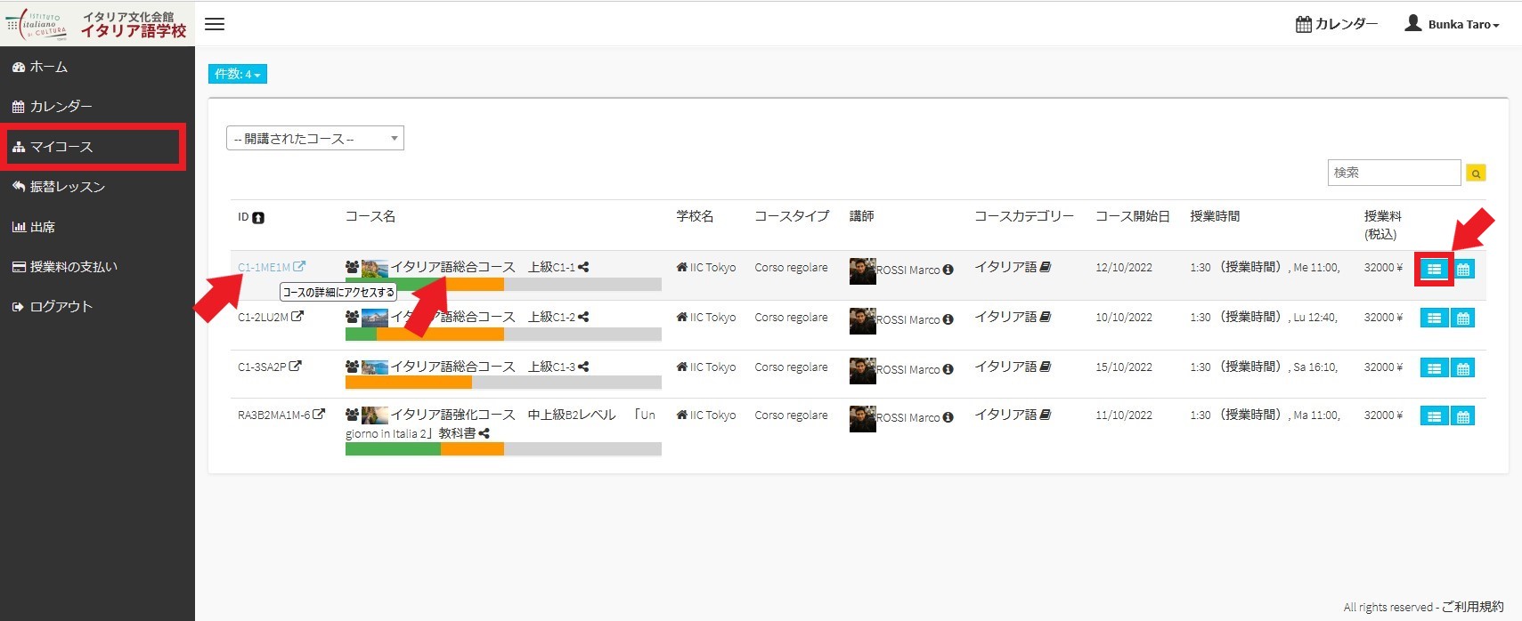Click the ID column sort arrow icon

[258, 218]
